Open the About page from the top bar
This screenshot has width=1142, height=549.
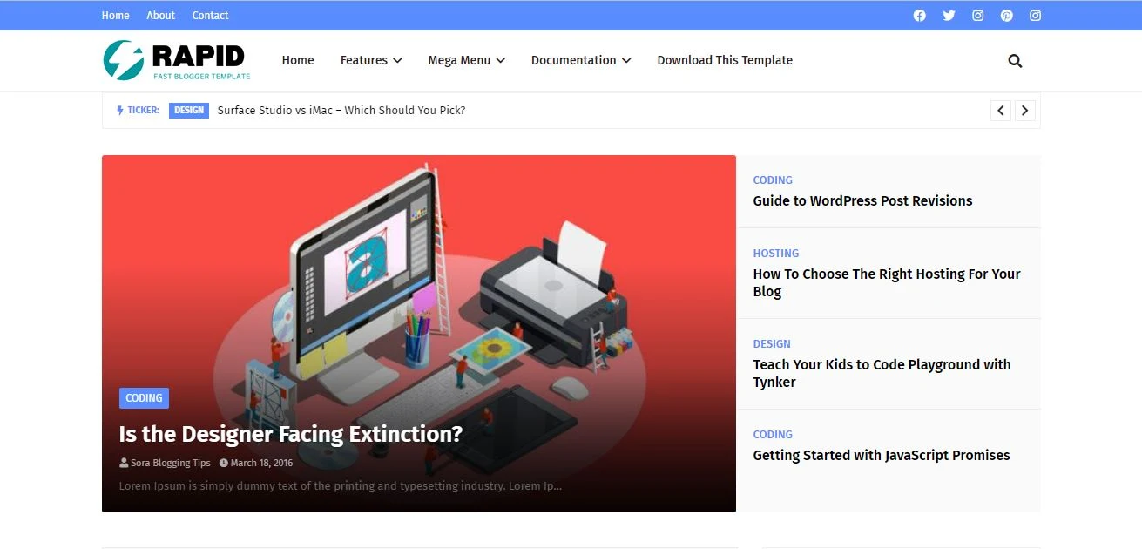point(160,15)
